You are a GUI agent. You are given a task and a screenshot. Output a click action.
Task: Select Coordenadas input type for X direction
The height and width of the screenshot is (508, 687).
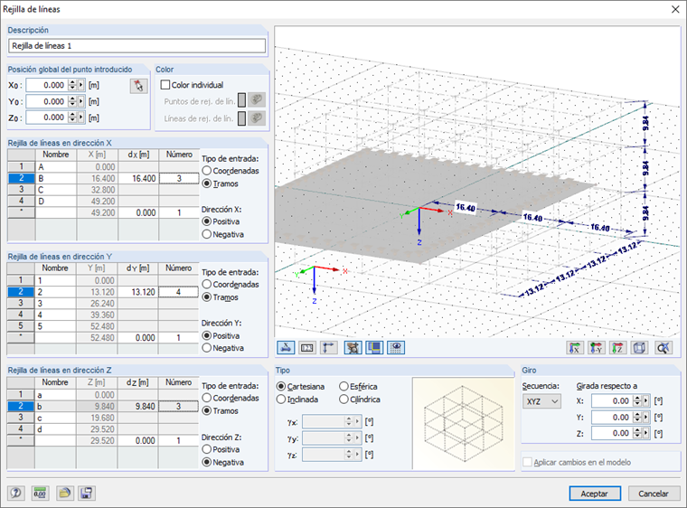click(x=207, y=171)
